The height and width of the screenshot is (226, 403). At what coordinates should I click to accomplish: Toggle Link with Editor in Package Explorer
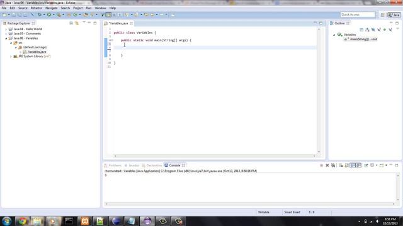coord(77,23)
